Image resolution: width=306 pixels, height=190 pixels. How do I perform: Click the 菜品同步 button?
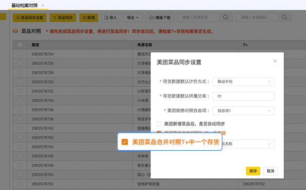(63, 18)
